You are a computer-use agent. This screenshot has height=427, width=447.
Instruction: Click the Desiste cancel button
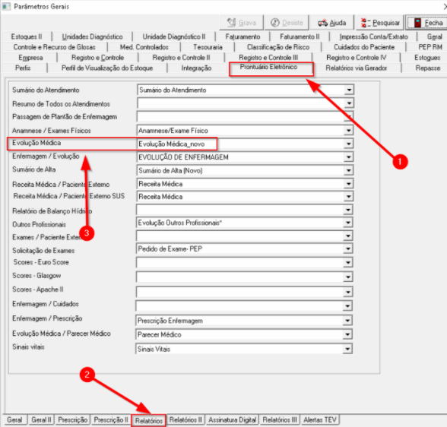click(x=286, y=23)
